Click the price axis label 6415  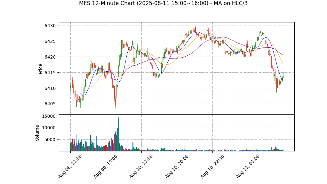(50, 73)
